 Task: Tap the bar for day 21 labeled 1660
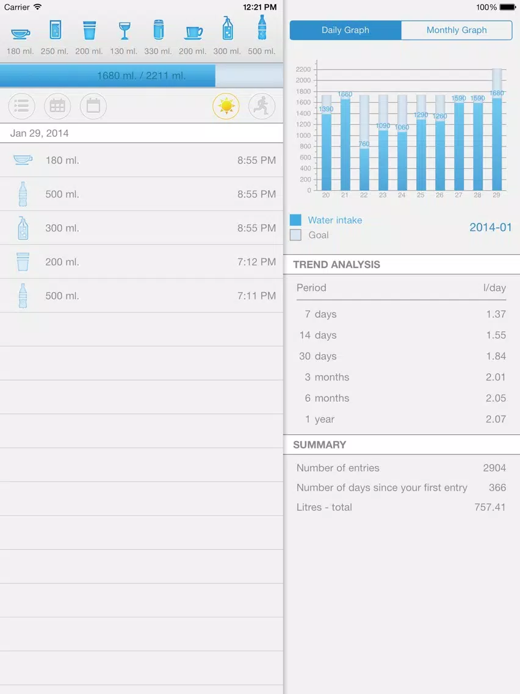point(345,144)
